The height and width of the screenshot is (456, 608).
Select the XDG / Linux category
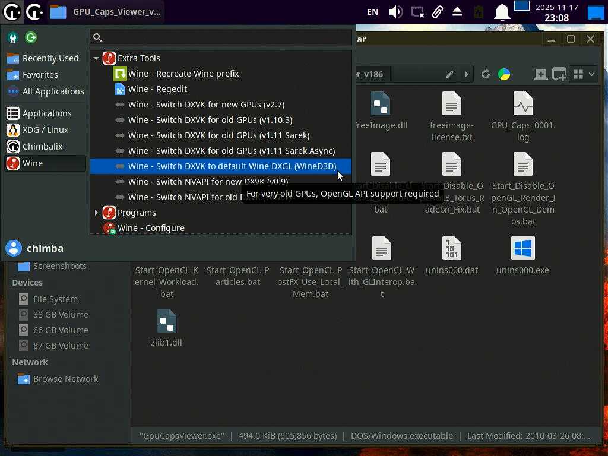tap(45, 130)
